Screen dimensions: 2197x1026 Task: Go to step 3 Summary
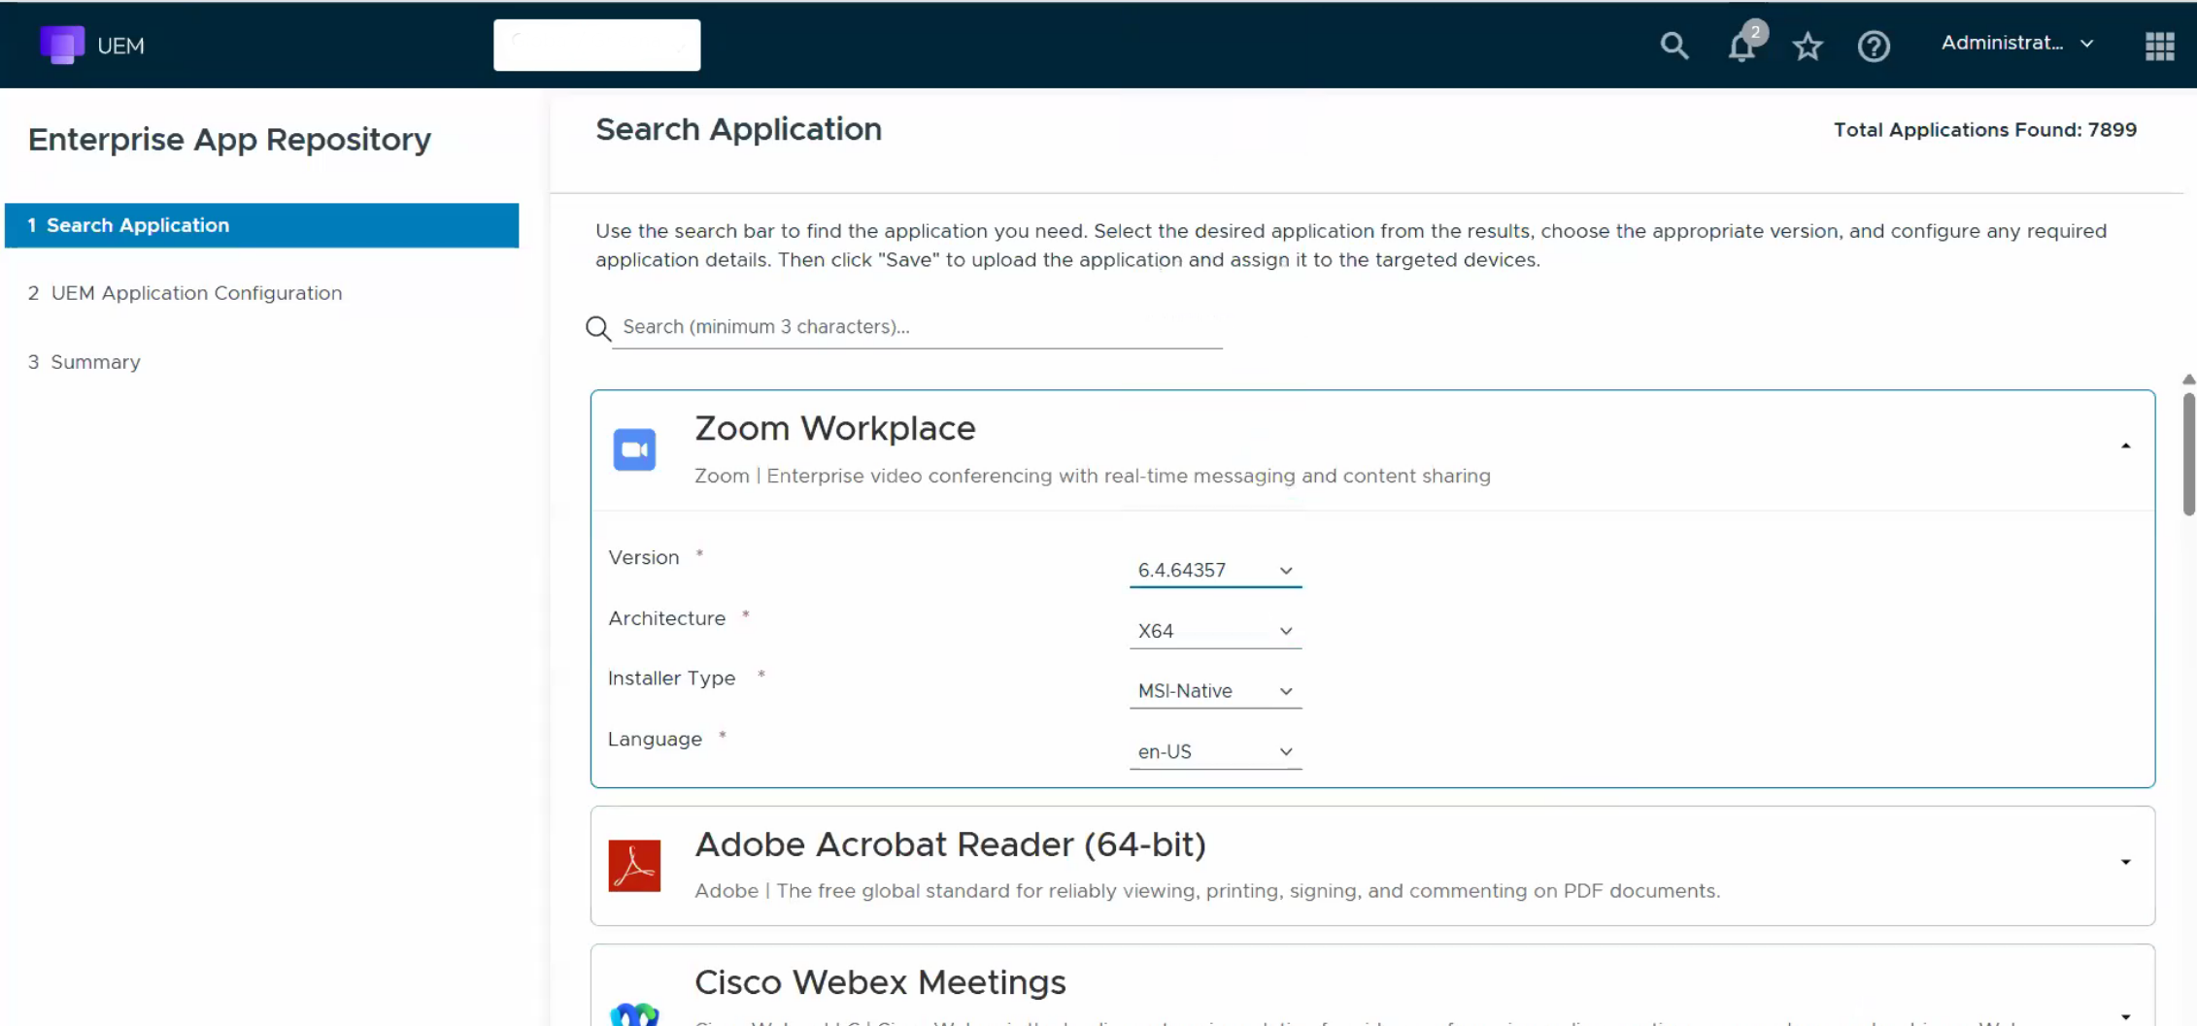coord(84,362)
